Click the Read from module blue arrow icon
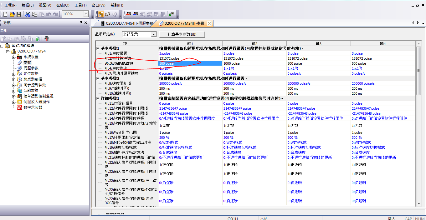 point(136,14)
